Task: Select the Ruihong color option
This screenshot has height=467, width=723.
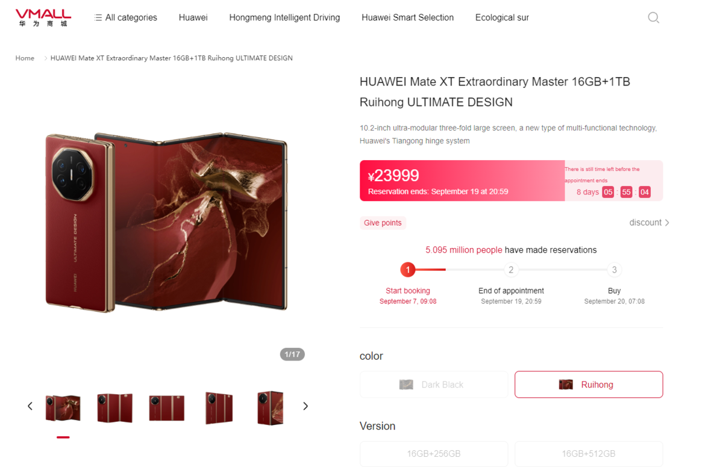Action: tap(589, 385)
